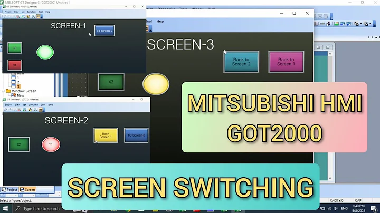Click Windows Start button

coord(5,208)
